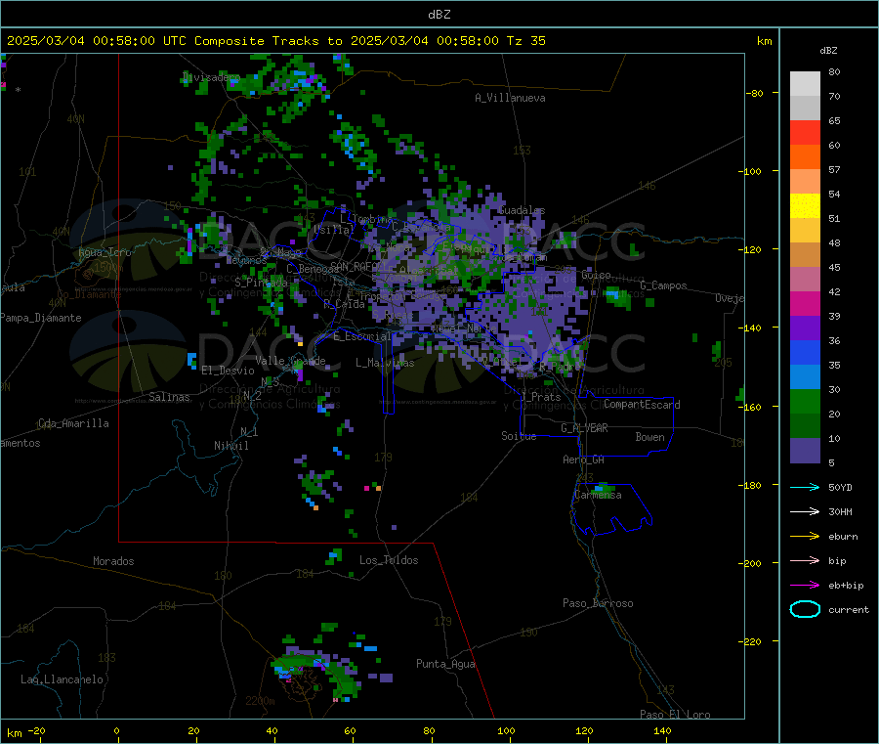This screenshot has width=879, height=744.
Task: Click the Carmensa map label
Action: pyautogui.click(x=598, y=495)
